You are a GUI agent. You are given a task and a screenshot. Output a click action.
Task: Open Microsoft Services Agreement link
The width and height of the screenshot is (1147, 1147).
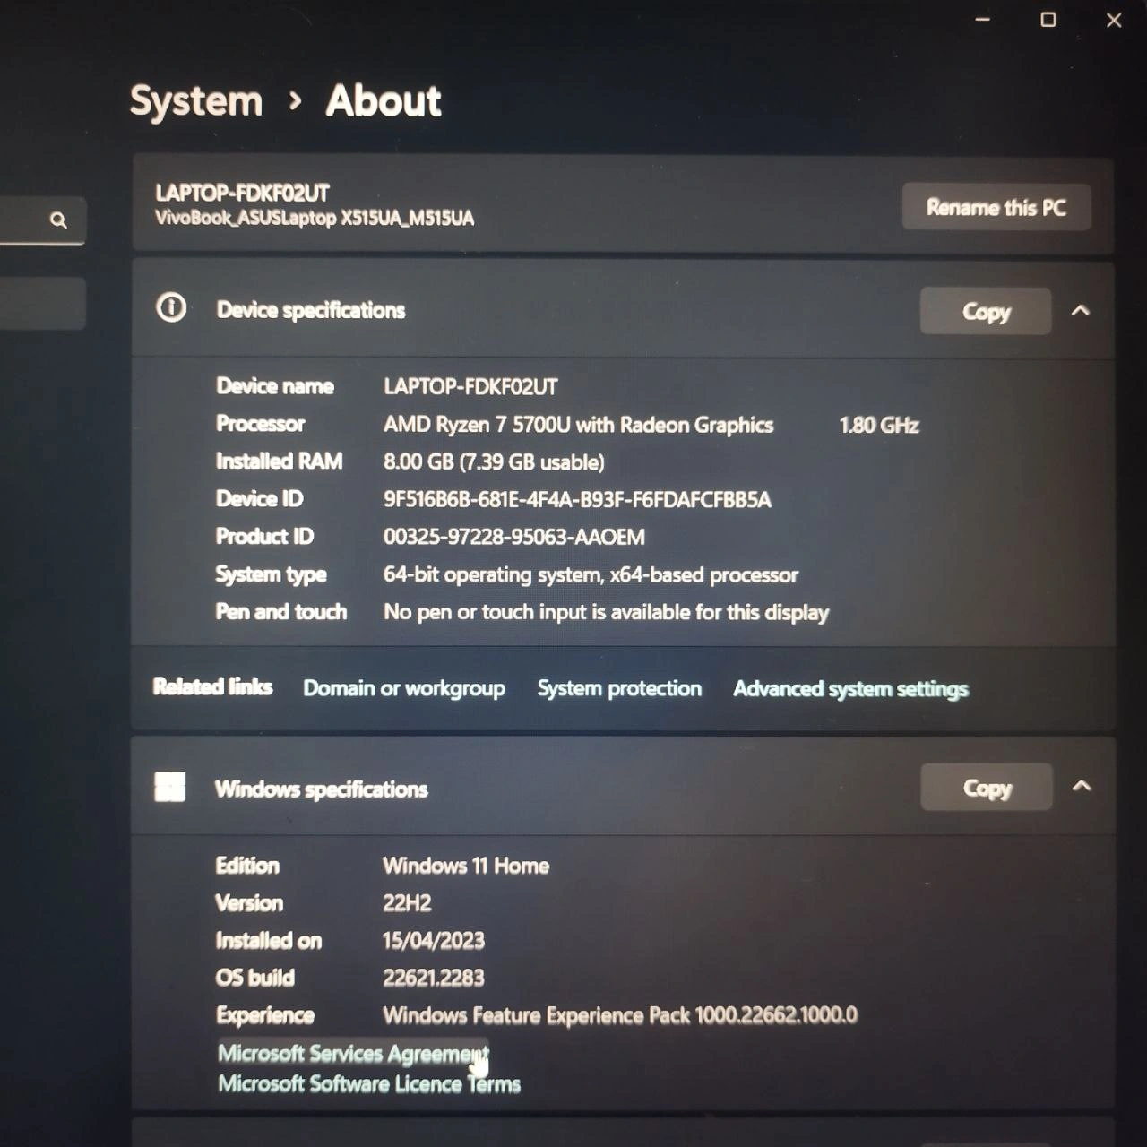click(x=353, y=1053)
